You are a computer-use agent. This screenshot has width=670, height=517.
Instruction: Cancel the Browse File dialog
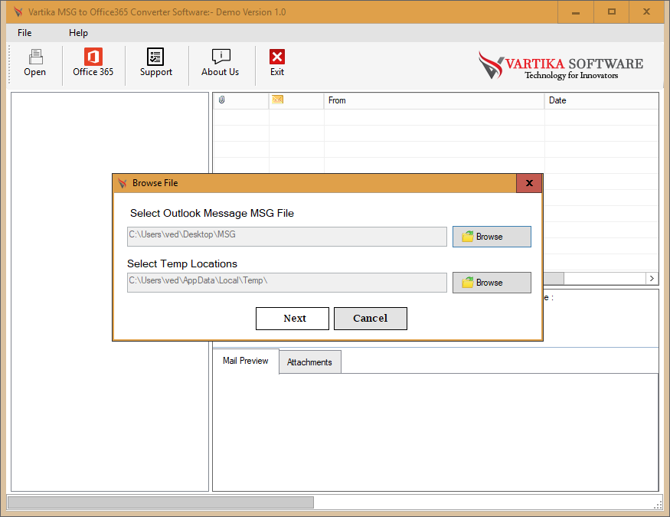coord(371,319)
